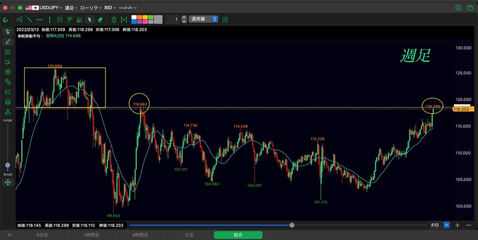Select the dotted grid drawing tool
478x240 pixels.
60,19
